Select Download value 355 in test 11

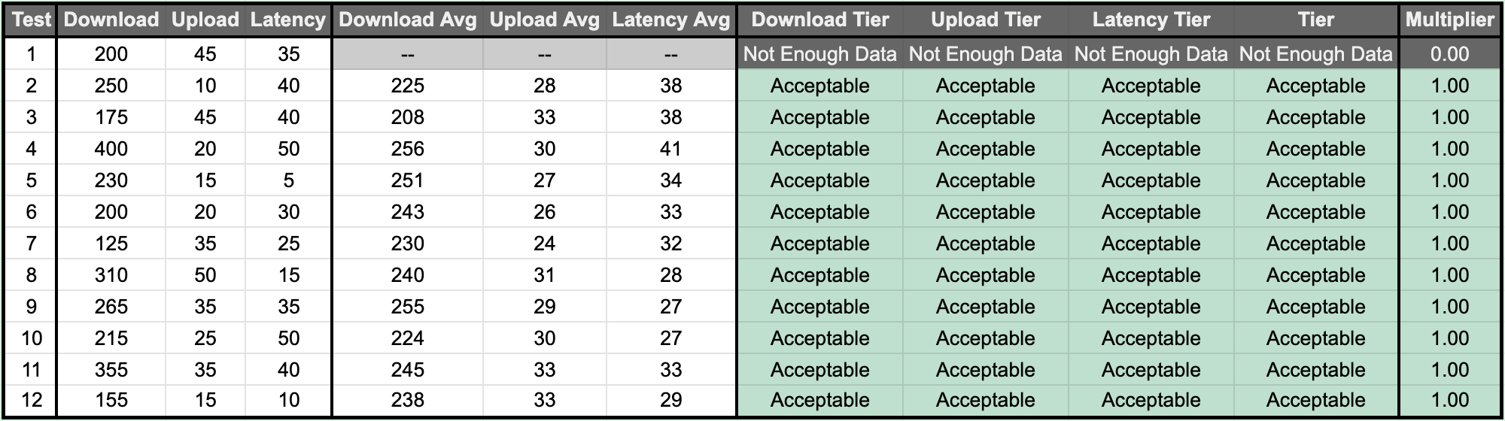pyautogui.click(x=111, y=370)
